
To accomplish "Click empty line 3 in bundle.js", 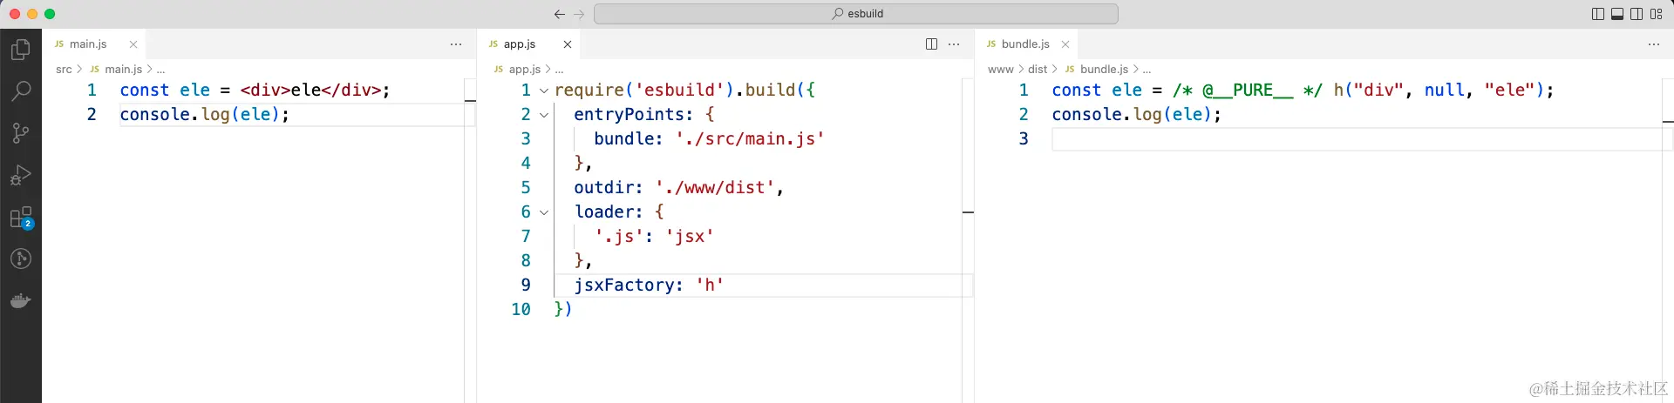I will [1356, 139].
